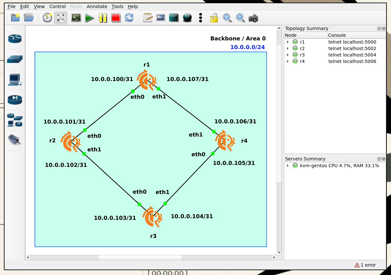Screen dimensions: 391x275
Task: Open console to all devices
Action: (76, 18)
